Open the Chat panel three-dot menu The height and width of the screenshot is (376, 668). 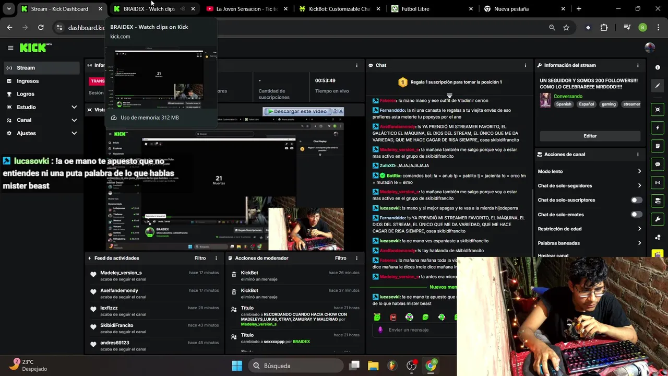click(x=526, y=65)
